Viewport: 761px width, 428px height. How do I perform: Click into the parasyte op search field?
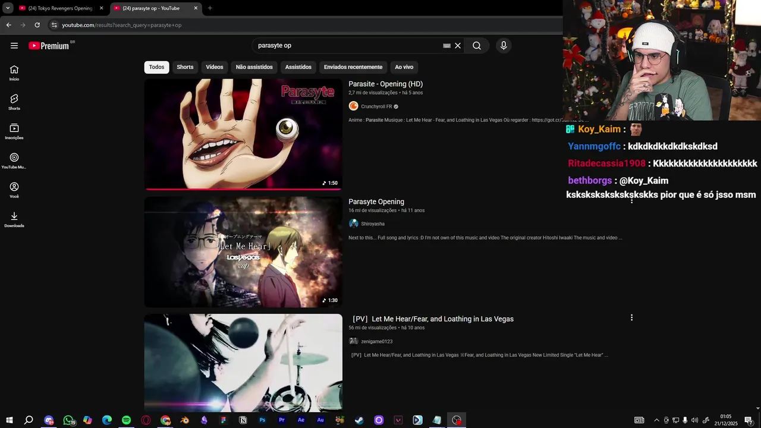348,46
